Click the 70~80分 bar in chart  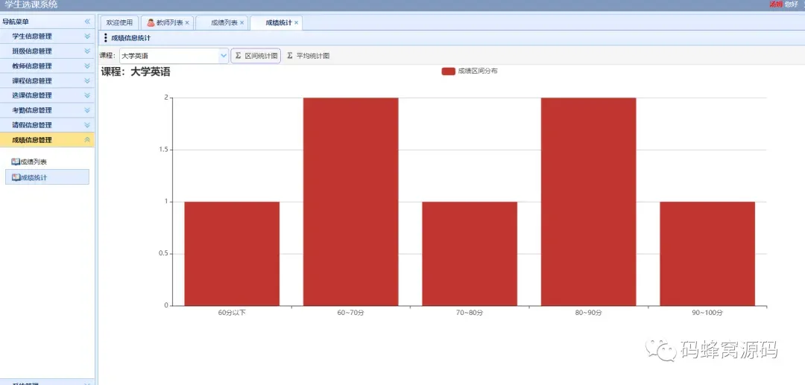click(470, 254)
